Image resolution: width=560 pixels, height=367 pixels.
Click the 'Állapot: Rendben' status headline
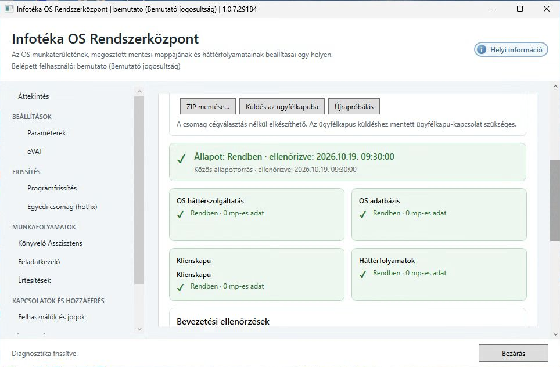[294, 156]
